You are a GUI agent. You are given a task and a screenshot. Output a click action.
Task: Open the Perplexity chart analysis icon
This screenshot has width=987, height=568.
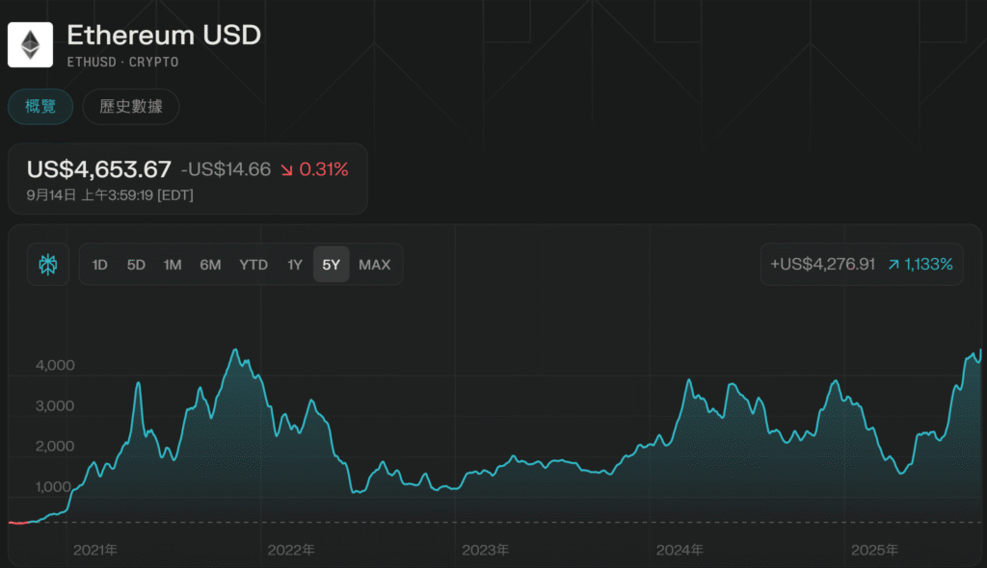pos(48,264)
